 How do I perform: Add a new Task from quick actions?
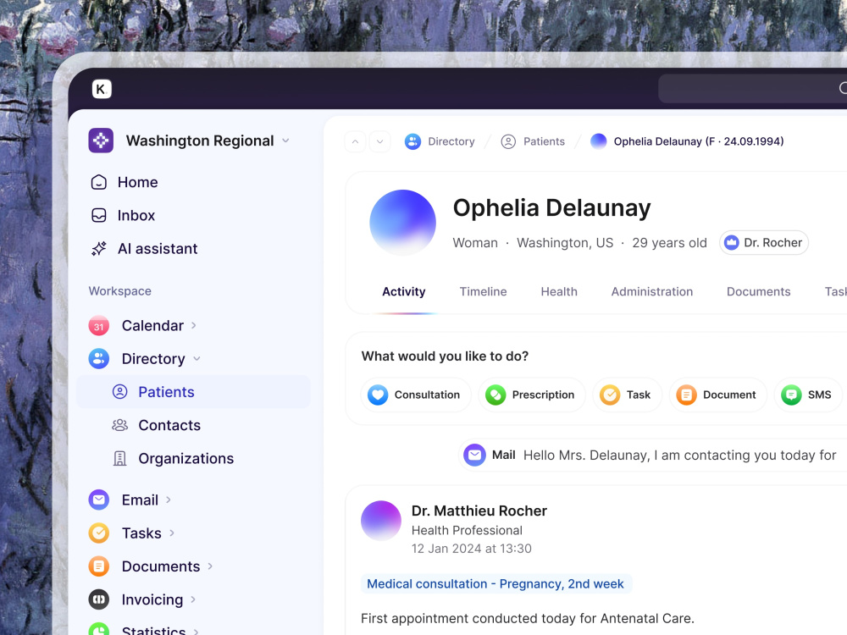[x=627, y=395]
